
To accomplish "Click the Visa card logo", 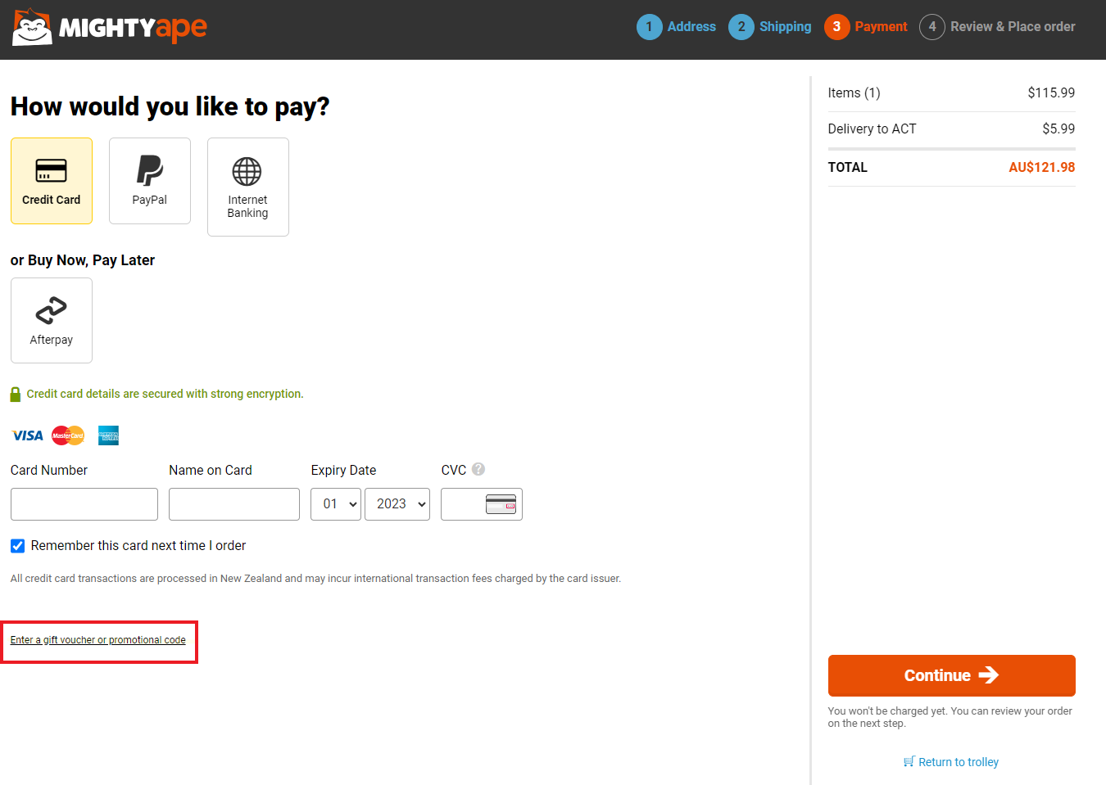I will 28,435.
